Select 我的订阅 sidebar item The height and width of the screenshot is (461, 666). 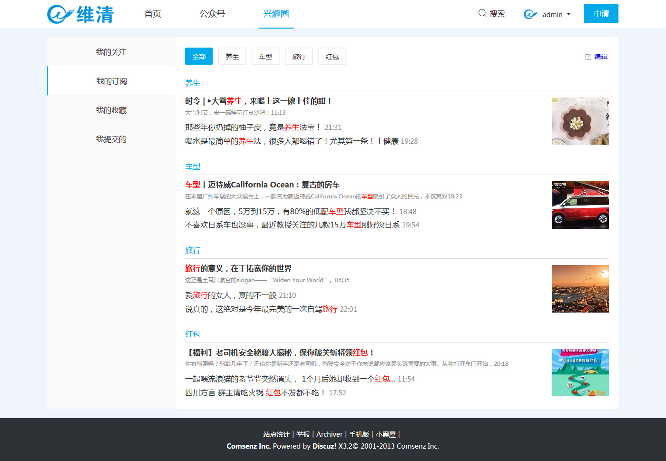click(111, 81)
